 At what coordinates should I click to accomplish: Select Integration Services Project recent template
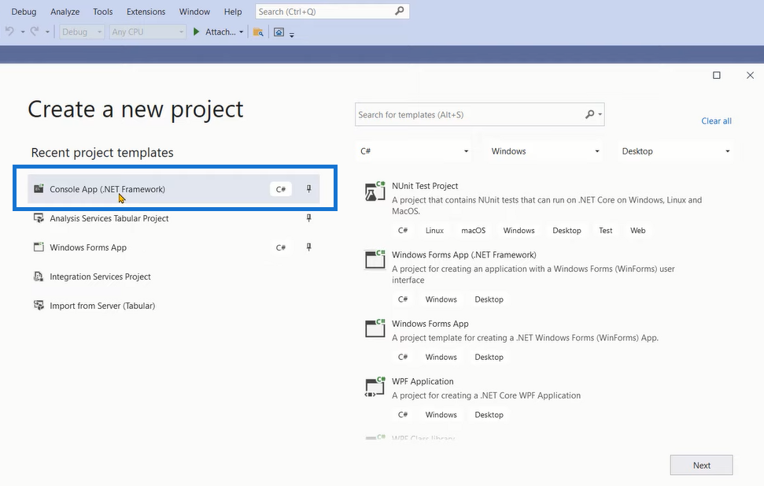(173, 276)
